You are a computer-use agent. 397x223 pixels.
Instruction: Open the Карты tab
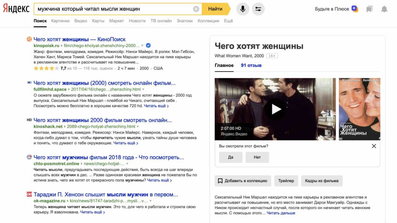[98, 21]
